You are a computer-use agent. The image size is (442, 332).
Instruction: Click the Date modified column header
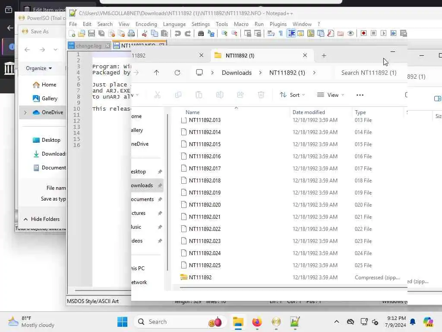point(309,112)
